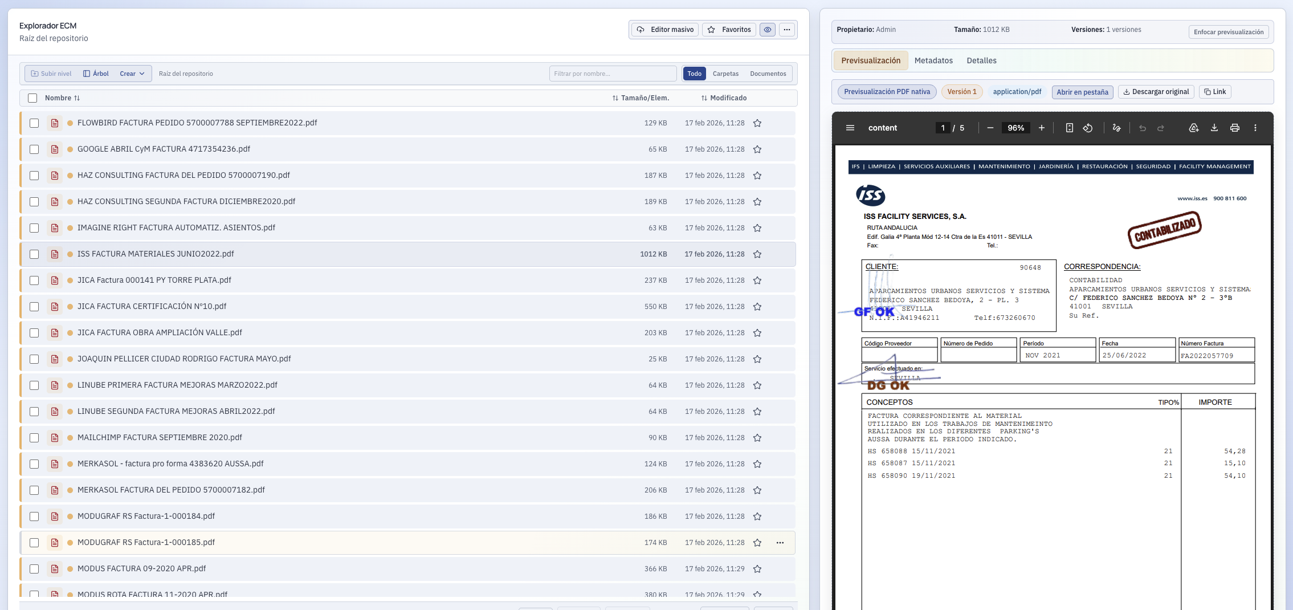Click the fit-to-page icon
Image resolution: width=1293 pixels, height=610 pixels.
(x=1068, y=128)
